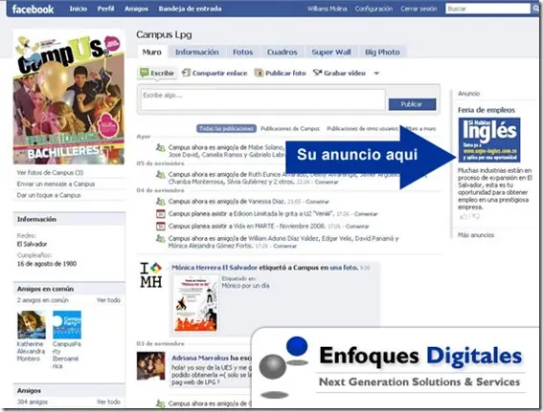Image resolution: width=543 pixels, height=412 pixels.
Task: Open Bandeja de entrada
Action: [191, 9]
